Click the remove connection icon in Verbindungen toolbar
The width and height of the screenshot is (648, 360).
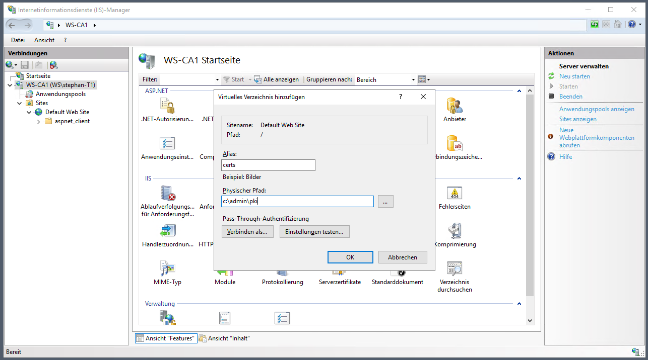53,65
